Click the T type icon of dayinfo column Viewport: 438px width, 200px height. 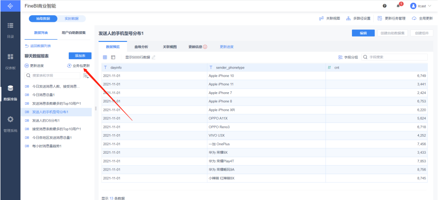[x=105, y=68]
